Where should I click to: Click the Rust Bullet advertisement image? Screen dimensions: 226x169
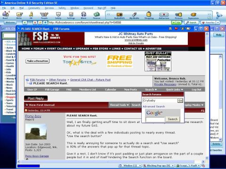pyautogui.click(x=158, y=61)
